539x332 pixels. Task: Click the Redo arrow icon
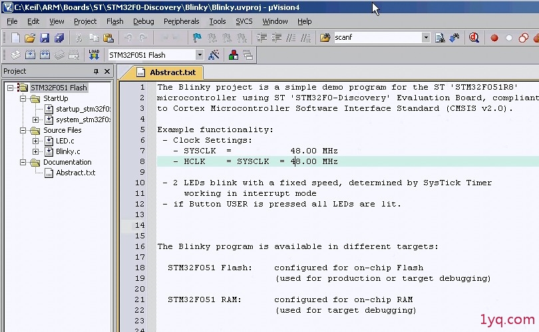click(x=143, y=38)
